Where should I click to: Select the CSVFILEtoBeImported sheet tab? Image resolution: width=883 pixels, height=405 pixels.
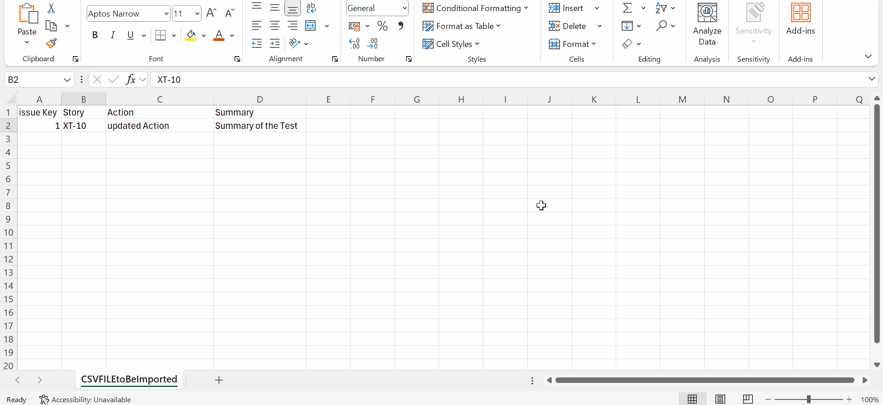tap(129, 379)
